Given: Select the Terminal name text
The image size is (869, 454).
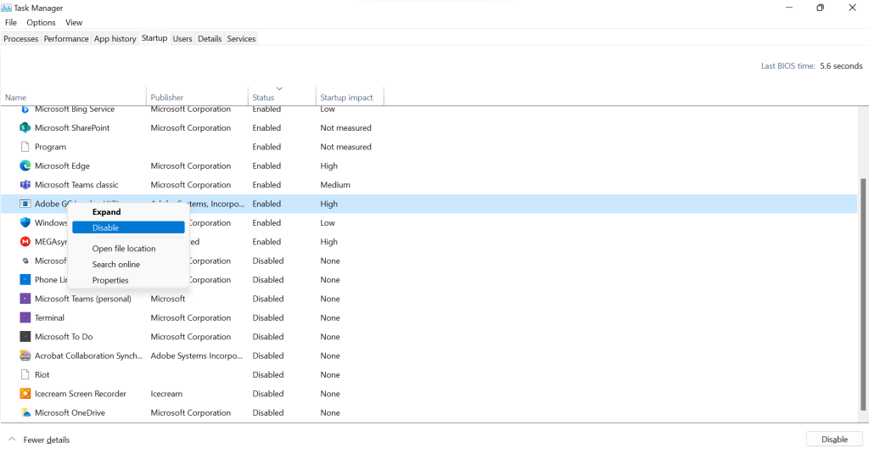Looking at the screenshot, I should tap(49, 317).
